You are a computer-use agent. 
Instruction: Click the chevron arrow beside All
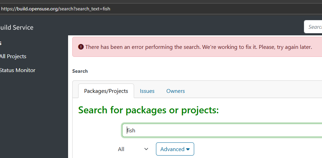point(146,149)
